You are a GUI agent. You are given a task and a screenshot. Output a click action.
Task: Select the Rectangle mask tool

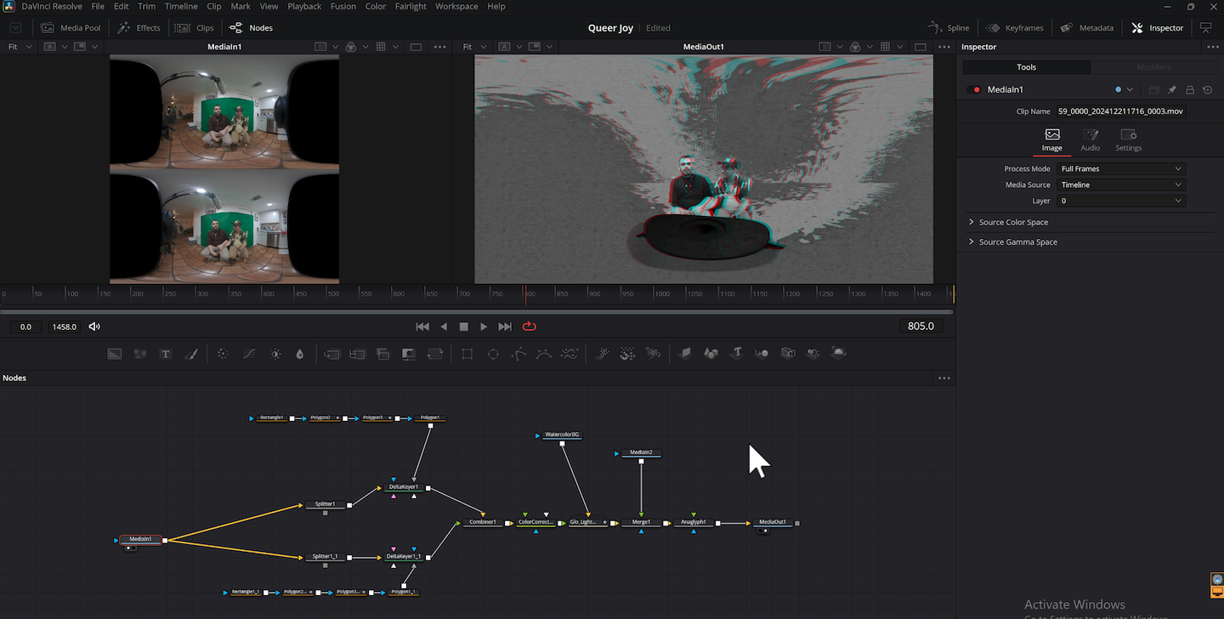tap(467, 354)
